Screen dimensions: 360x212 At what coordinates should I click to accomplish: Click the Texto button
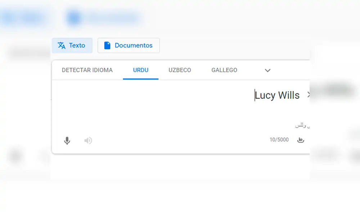pyautogui.click(x=72, y=45)
